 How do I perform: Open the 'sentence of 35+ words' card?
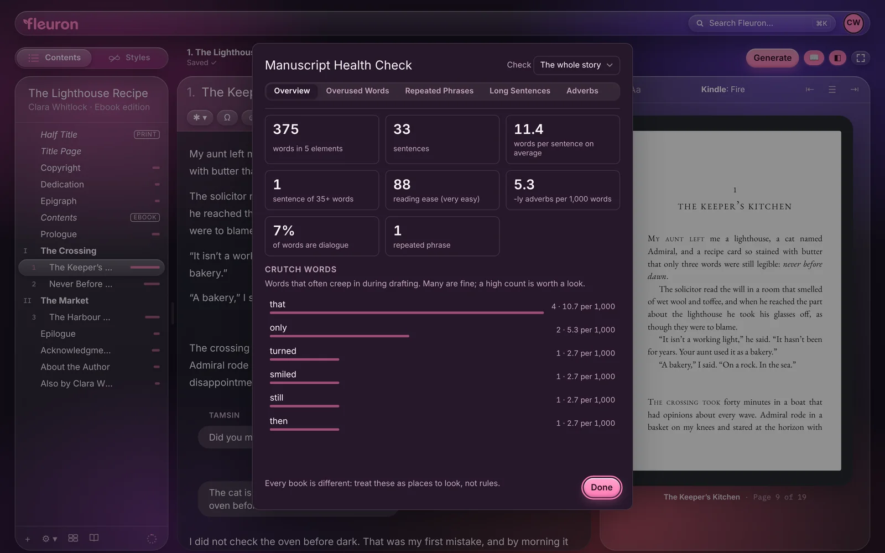(322, 190)
